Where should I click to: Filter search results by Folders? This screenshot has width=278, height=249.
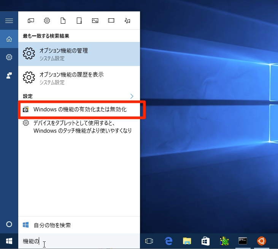pos(79,21)
